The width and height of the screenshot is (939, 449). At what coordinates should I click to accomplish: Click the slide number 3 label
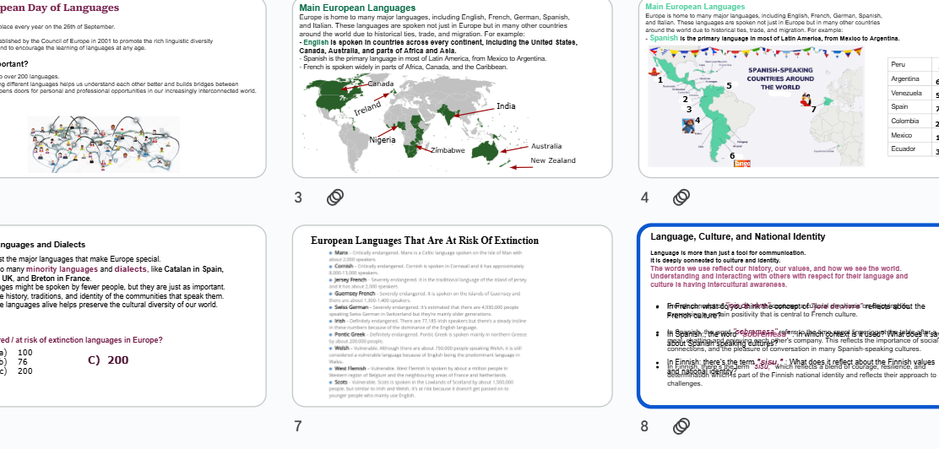[x=298, y=197]
